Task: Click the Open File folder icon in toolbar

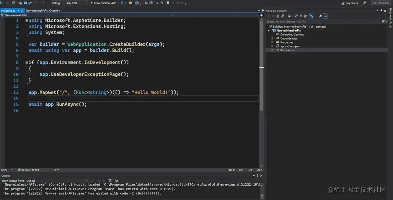Action: pyautogui.click(x=20, y=3)
